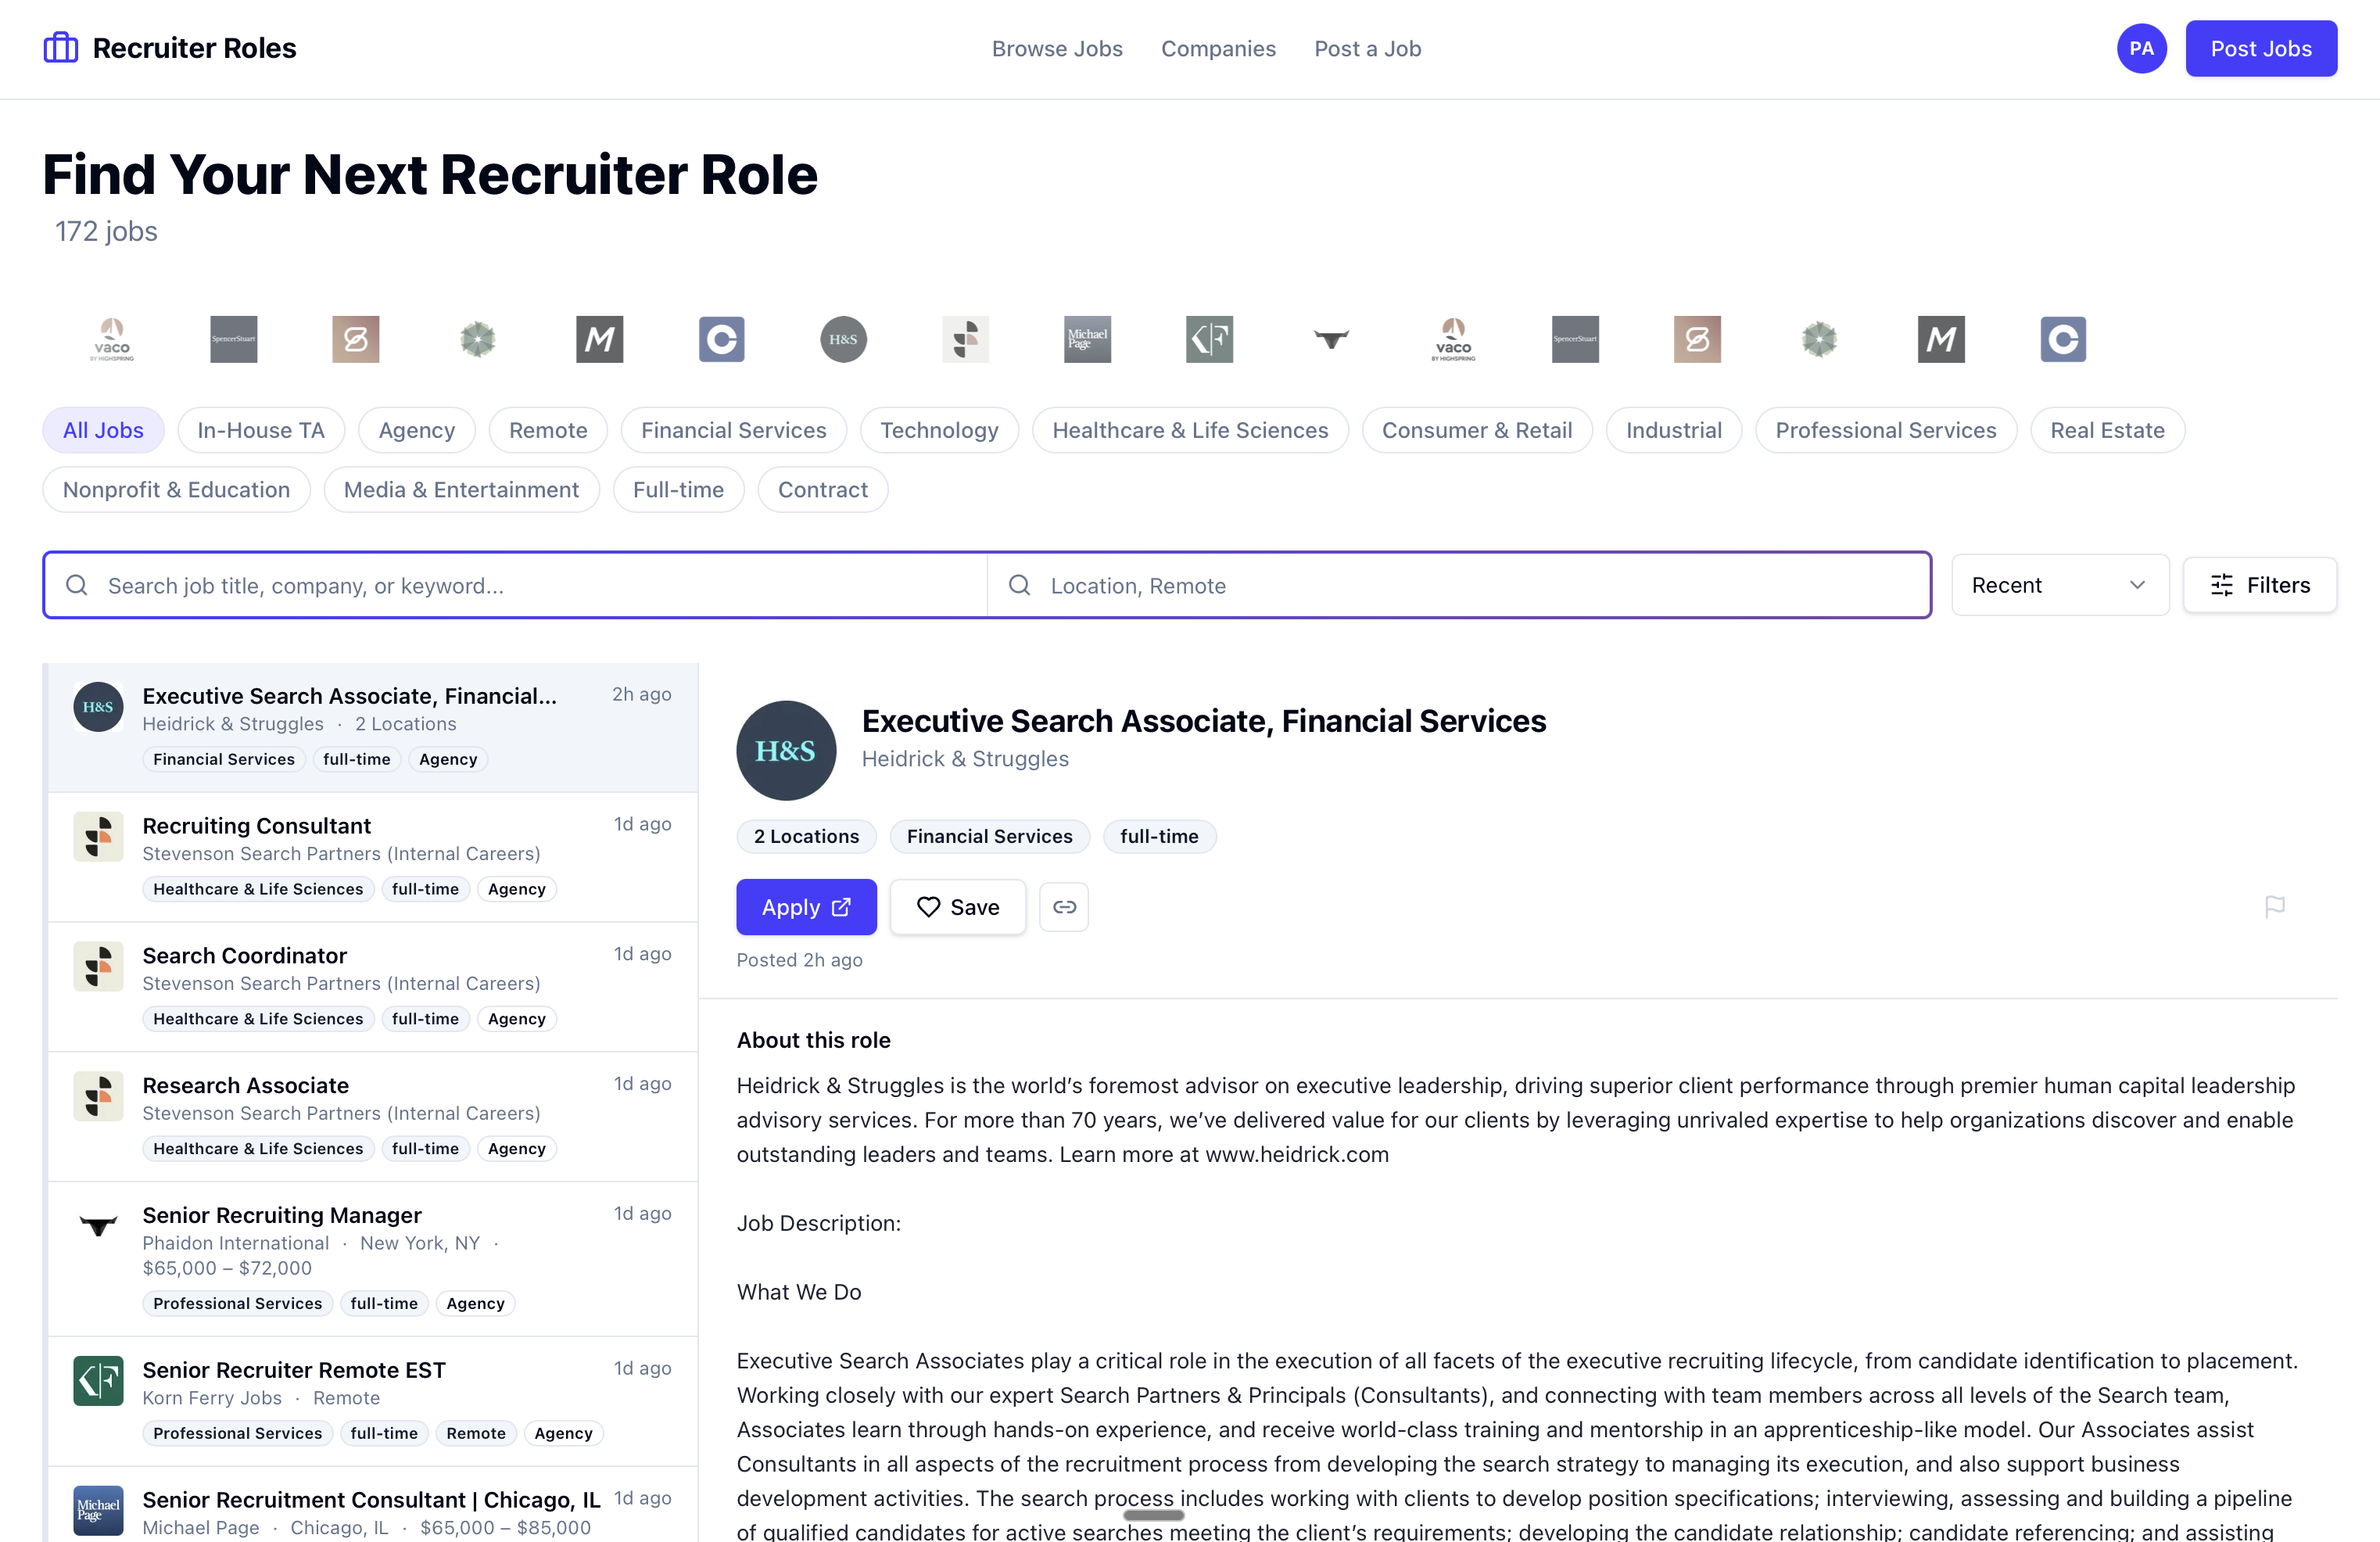Save the current job posting
Viewport: 2380px width, 1542px height.
(957, 906)
